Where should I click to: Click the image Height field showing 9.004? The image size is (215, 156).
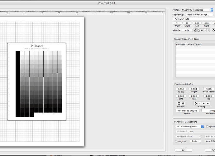[x=194, y=89]
